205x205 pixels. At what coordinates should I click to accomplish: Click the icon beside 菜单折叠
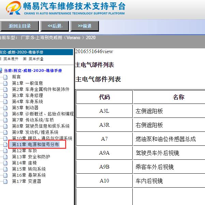point(25,59)
